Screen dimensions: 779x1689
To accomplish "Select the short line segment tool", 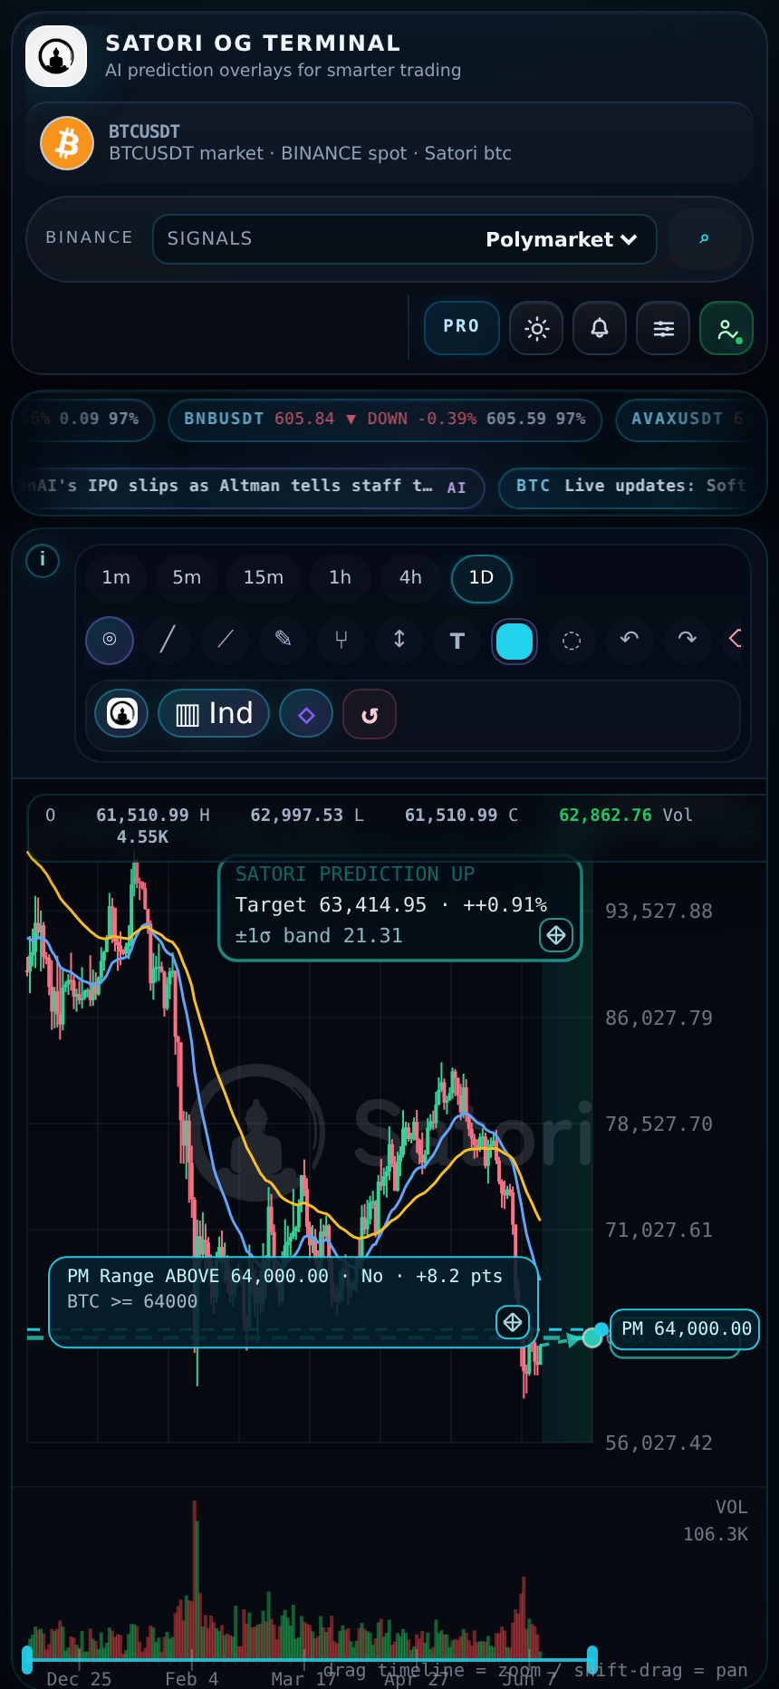I will point(226,640).
